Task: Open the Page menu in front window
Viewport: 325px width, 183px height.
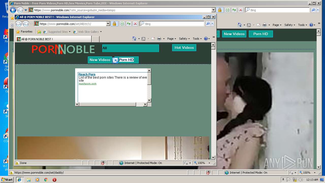Action: tap(172, 39)
